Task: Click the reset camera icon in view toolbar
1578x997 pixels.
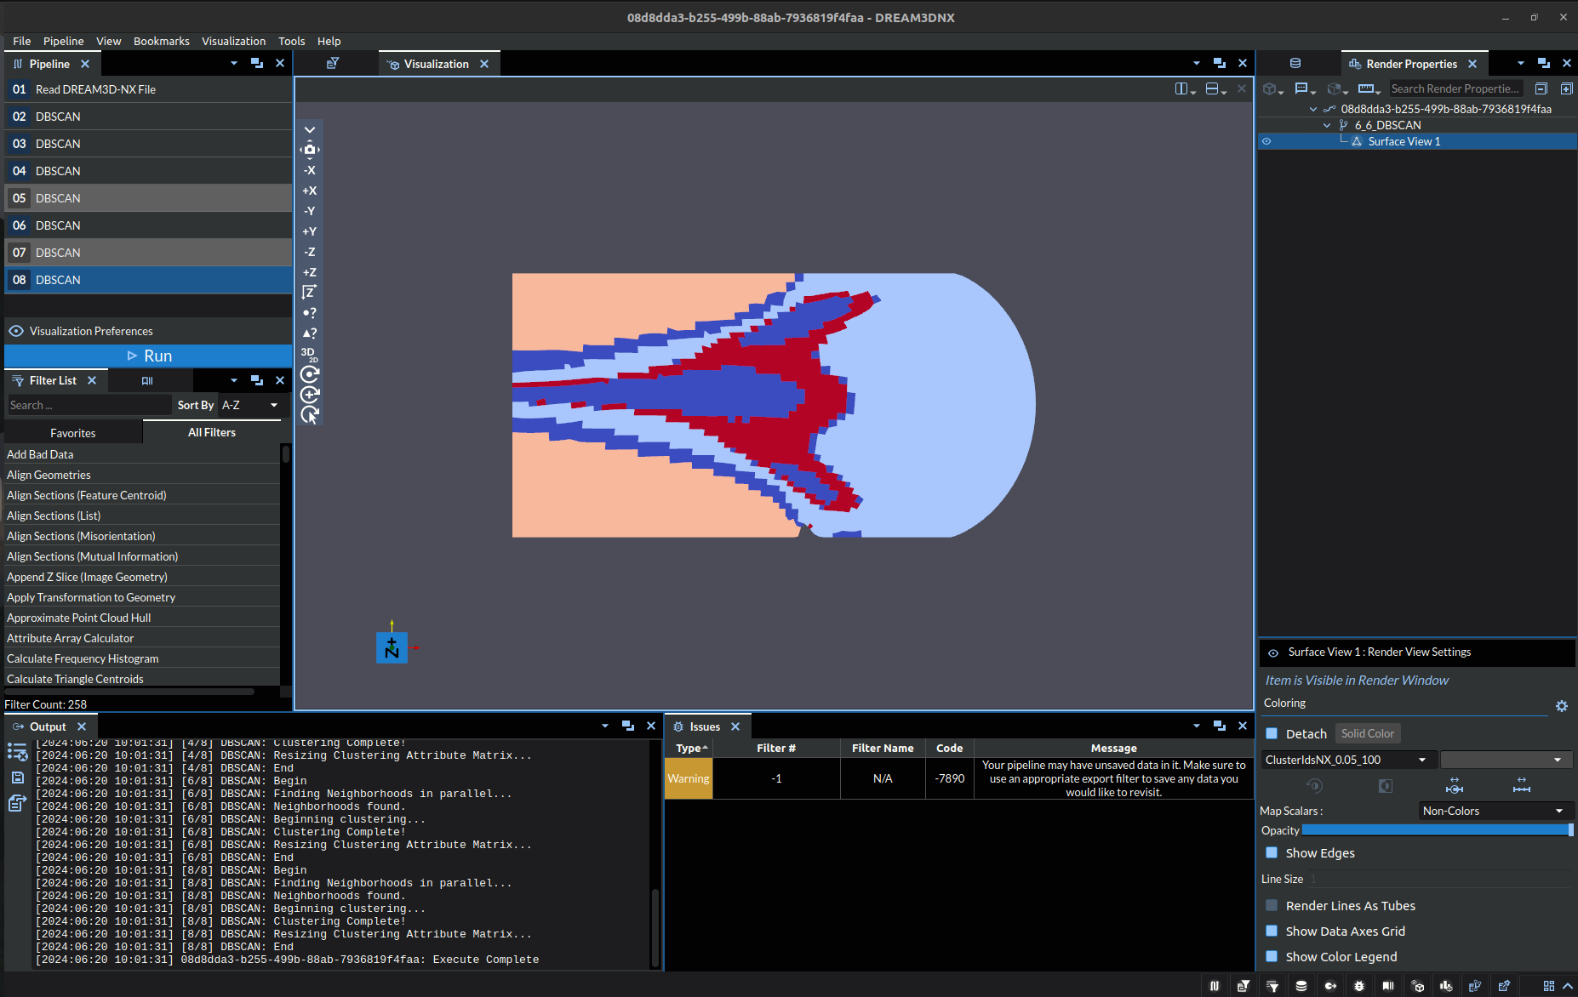Action: pos(310,149)
